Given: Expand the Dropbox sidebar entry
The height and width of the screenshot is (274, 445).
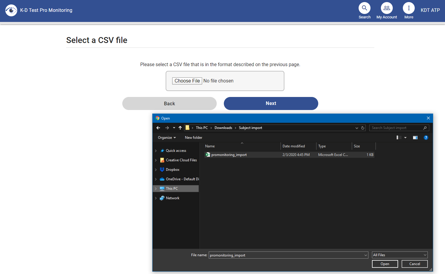Looking at the screenshot, I should coord(156,169).
